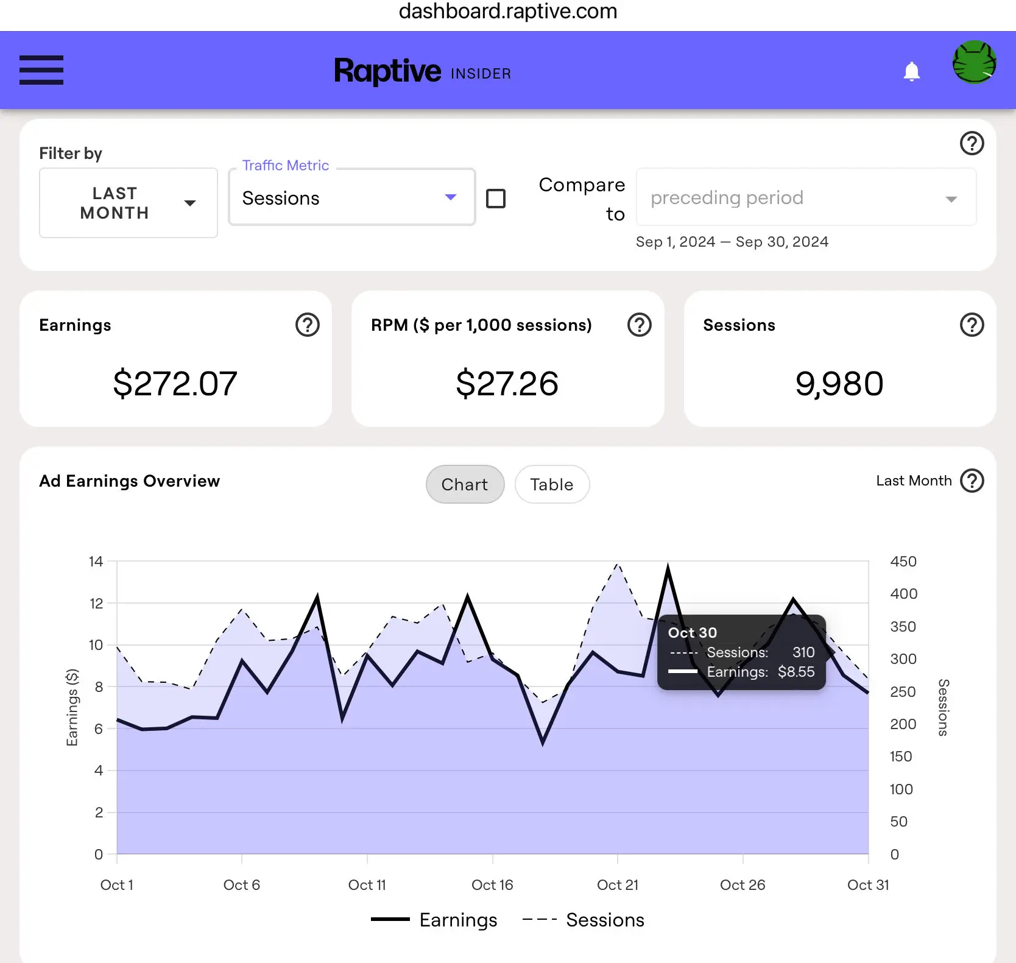Open help icon on Sessions card
This screenshot has height=963, width=1016.
972,325
